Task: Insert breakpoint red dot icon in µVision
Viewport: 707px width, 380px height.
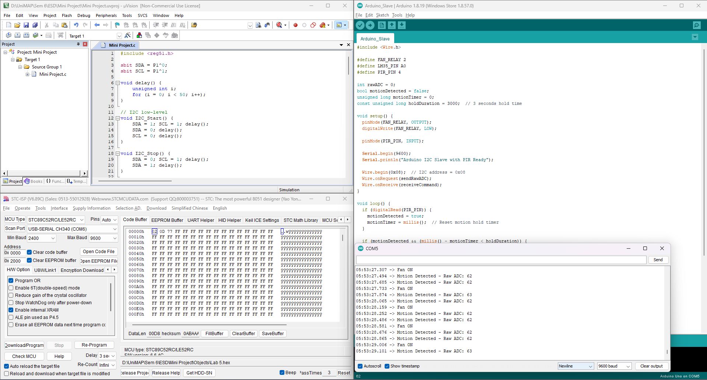Action: tap(295, 25)
